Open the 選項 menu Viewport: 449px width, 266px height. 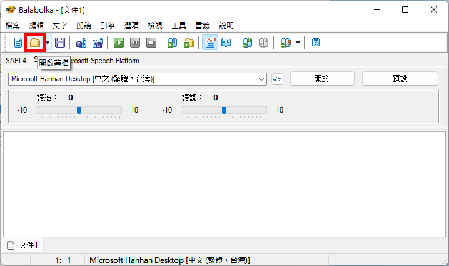131,26
